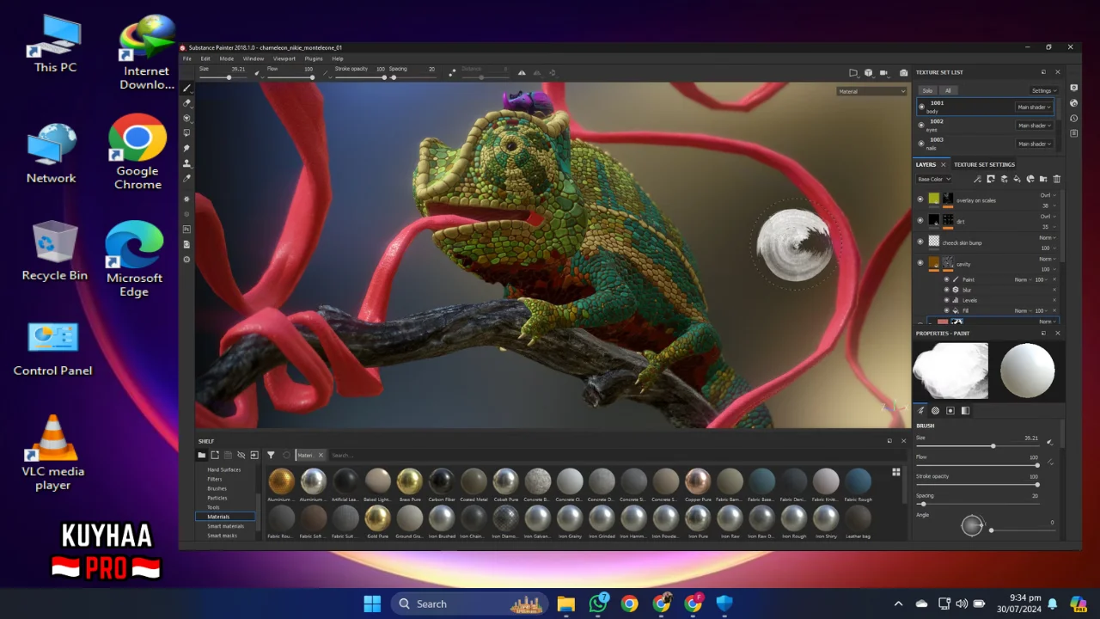
Task: Open texture set list Settings dropdown
Action: 1044,90
